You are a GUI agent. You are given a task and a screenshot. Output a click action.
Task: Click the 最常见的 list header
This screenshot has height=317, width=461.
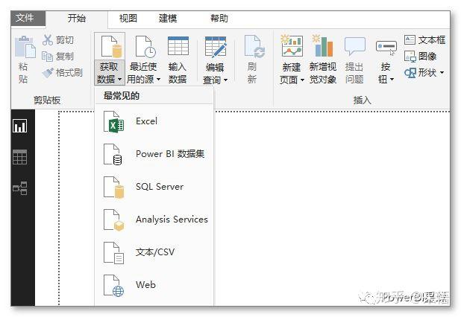pos(122,95)
